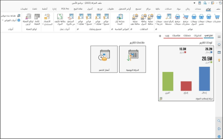Screen dimensions: 223x139
Task: Open عملية مناقلة نقيد transfer icon
Action: pyautogui.click(x=135, y=20)
